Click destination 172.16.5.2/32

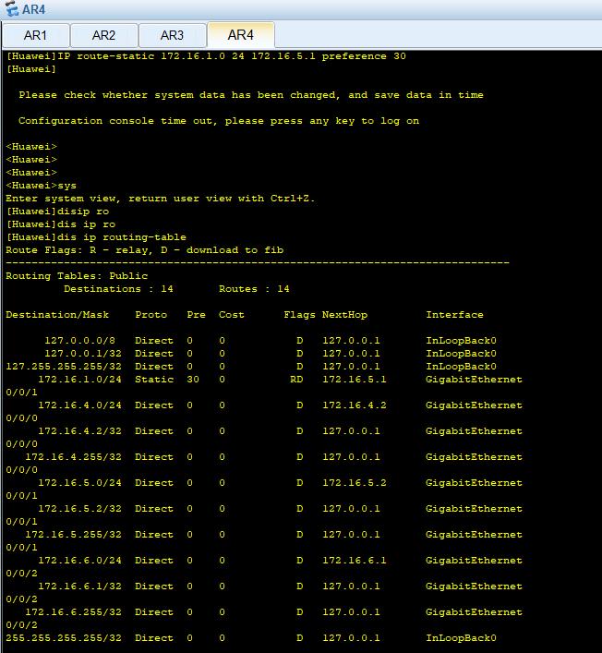pyautogui.click(x=80, y=508)
